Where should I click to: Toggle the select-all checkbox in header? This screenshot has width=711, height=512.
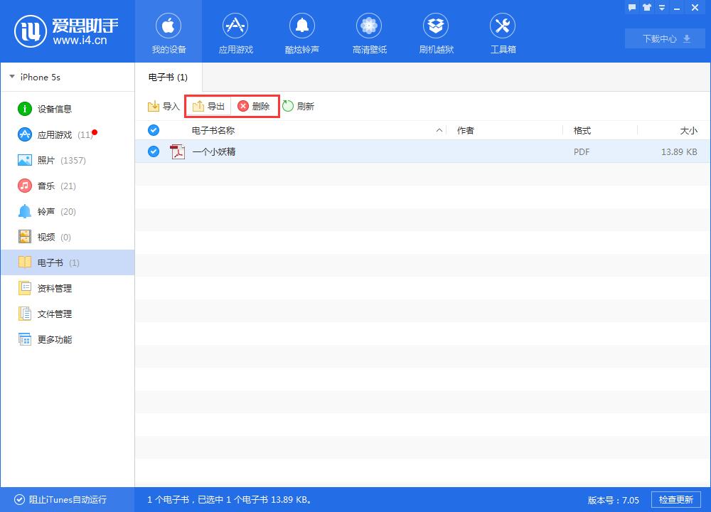point(154,130)
